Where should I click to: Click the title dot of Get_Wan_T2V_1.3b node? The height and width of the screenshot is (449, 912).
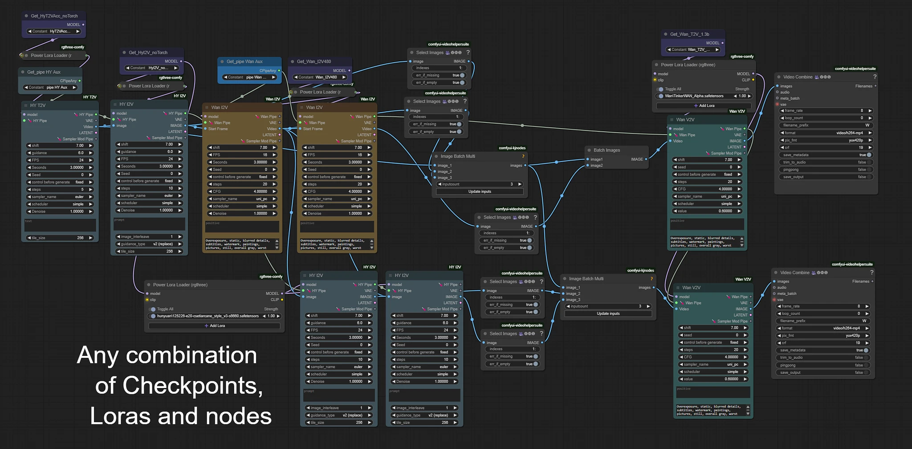666,34
